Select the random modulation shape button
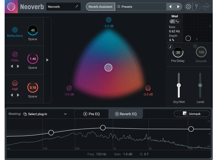 tap(172, 21)
